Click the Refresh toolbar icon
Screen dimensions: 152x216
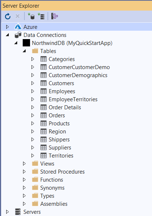(x=8, y=16)
